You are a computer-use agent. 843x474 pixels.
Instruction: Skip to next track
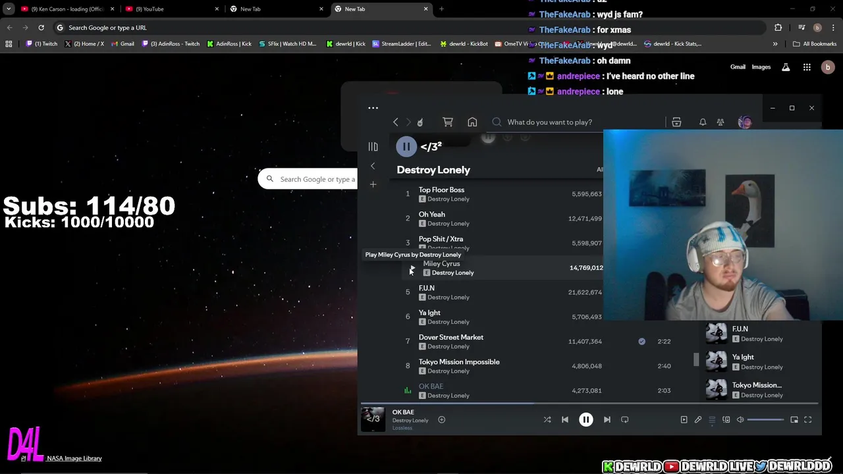pos(607,419)
